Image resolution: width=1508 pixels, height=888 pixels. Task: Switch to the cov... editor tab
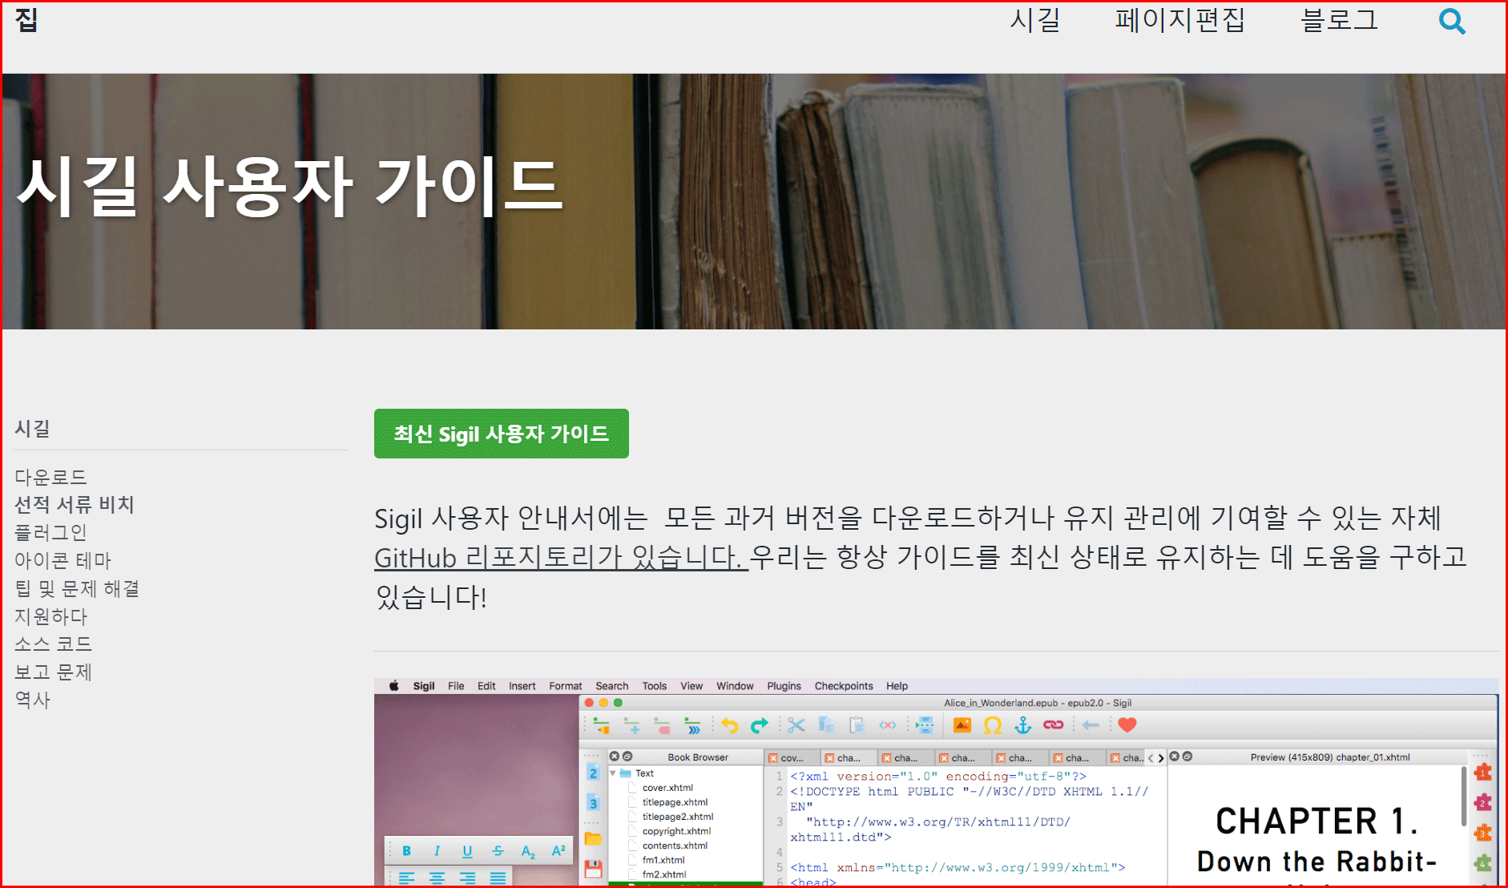click(792, 758)
